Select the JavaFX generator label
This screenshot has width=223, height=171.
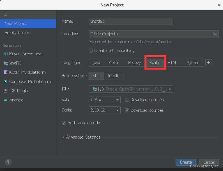15,63
